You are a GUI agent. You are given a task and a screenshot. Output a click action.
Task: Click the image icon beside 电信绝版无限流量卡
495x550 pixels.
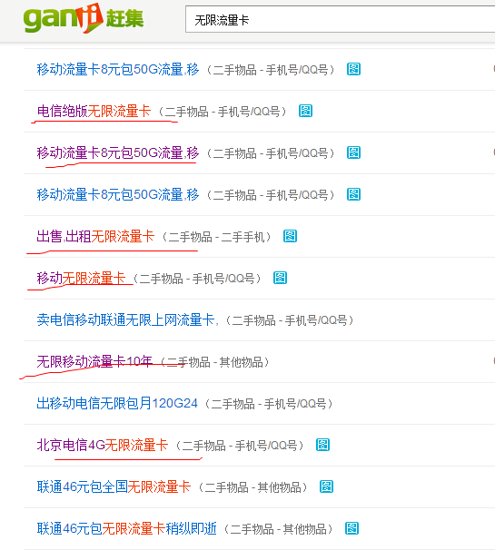coord(305,111)
